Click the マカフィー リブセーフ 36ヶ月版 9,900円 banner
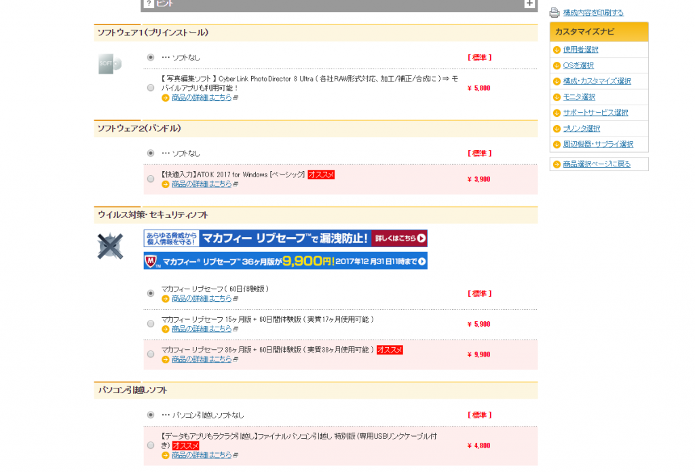 [x=286, y=261]
